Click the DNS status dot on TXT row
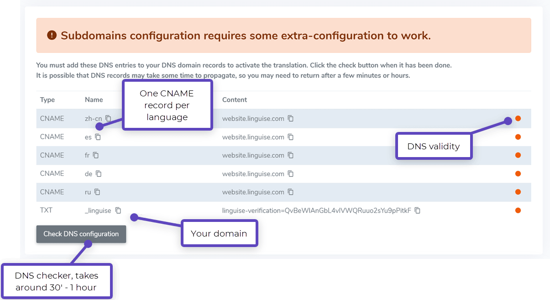The height and width of the screenshot is (300, 550). (x=518, y=211)
